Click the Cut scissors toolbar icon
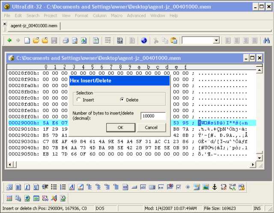The height and width of the screenshot is (213, 274). click(x=156, y=41)
